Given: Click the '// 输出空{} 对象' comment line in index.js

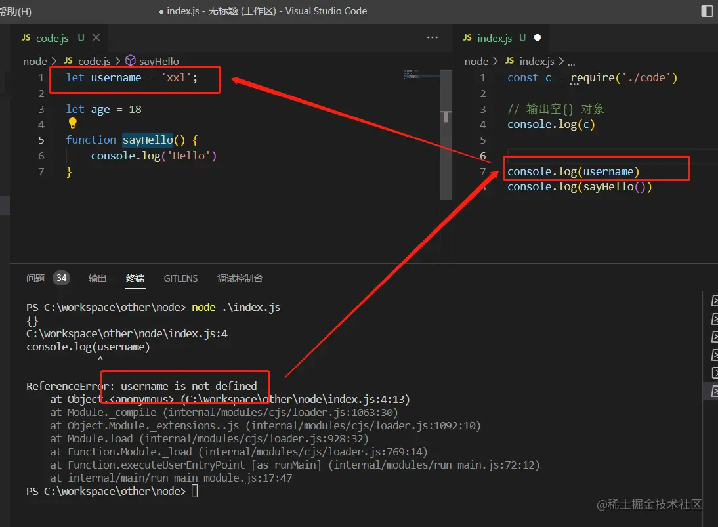Looking at the screenshot, I should coord(555,109).
